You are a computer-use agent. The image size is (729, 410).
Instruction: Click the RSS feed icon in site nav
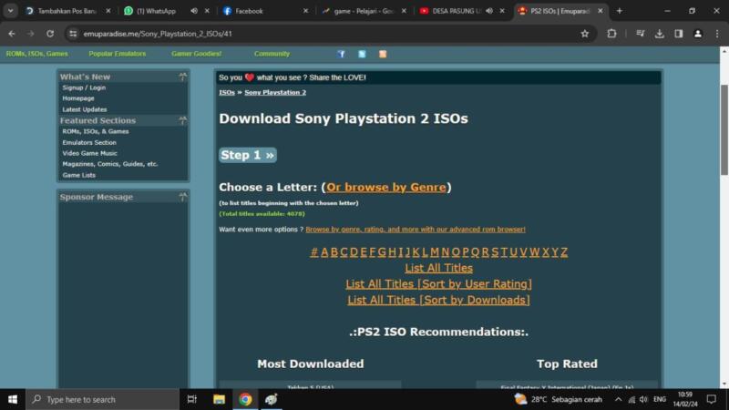click(x=382, y=54)
